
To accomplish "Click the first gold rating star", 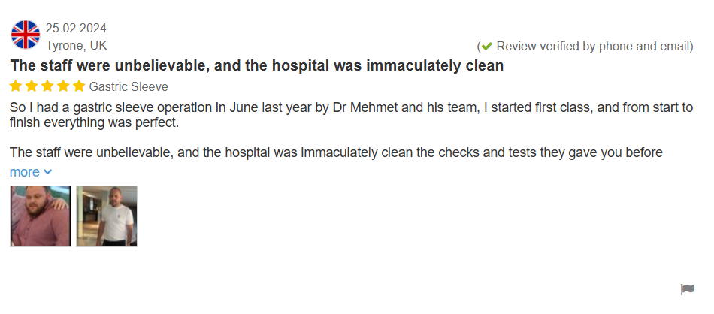I will point(16,86).
